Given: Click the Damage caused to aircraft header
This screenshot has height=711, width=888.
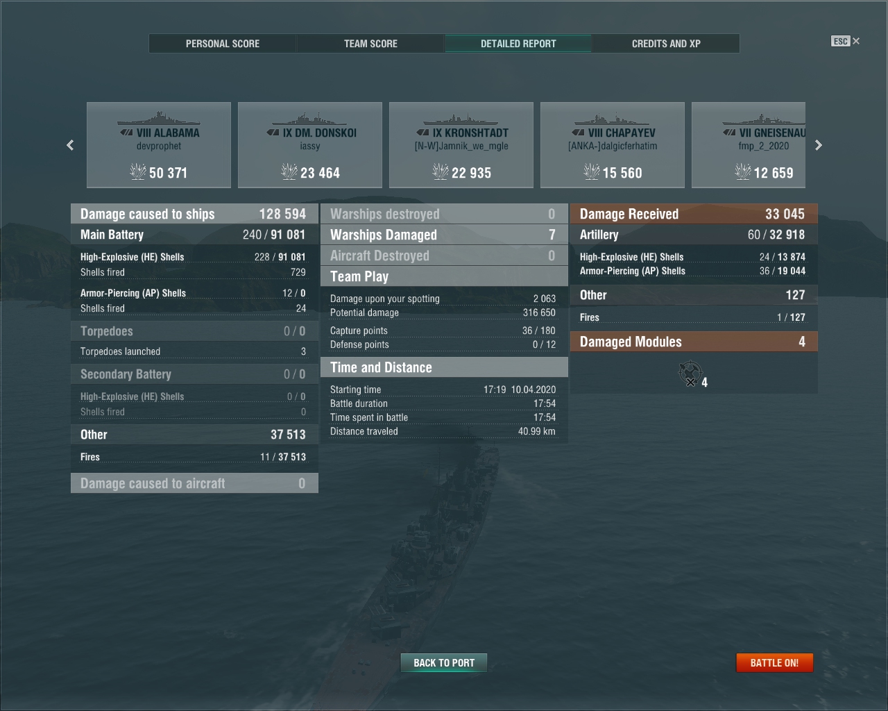Looking at the screenshot, I should (194, 483).
